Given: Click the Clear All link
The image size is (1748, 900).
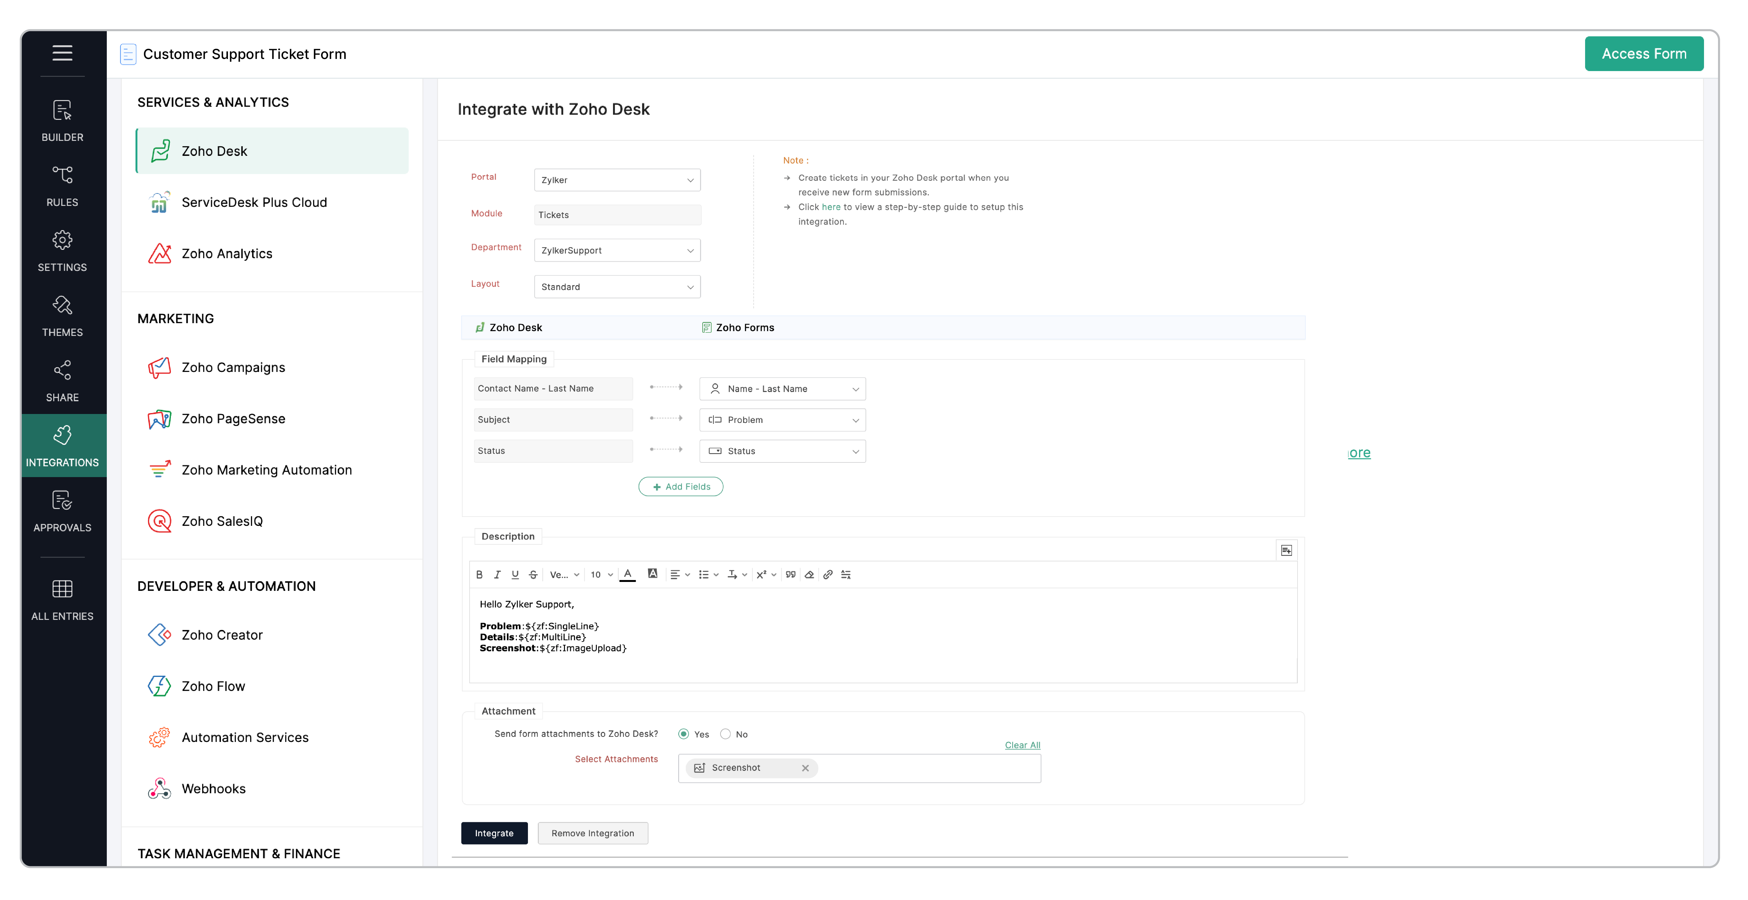Looking at the screenshot, I should point(1023,745).
